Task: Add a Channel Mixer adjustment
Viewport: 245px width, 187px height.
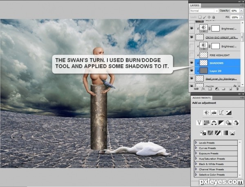Action: coord(236,123)
